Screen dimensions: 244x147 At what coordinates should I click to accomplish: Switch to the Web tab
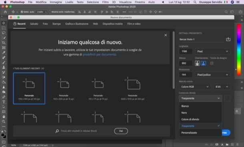point(95,24)
